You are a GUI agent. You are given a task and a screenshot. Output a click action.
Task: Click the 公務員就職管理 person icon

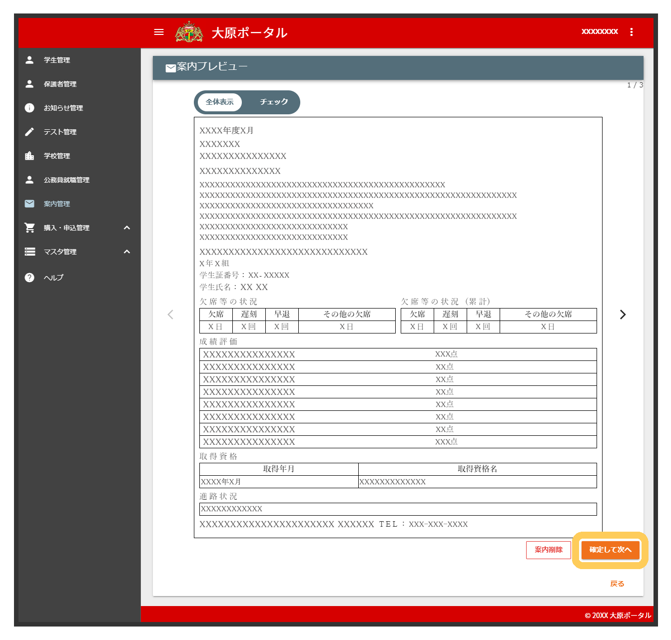tap(29, 180)
